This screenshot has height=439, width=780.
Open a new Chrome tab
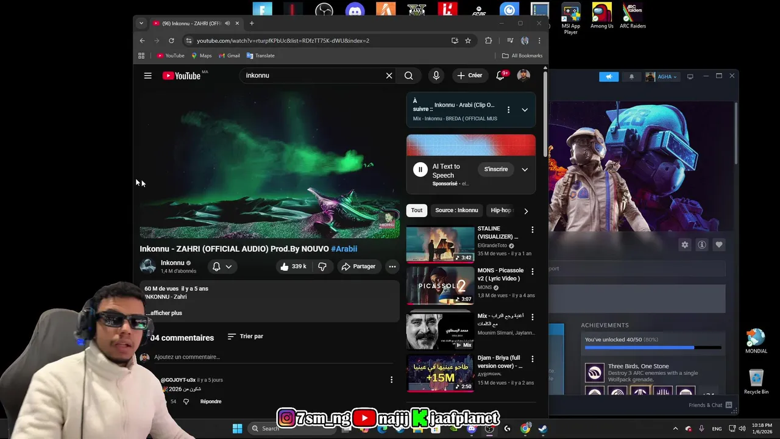(x=252, y=23)
